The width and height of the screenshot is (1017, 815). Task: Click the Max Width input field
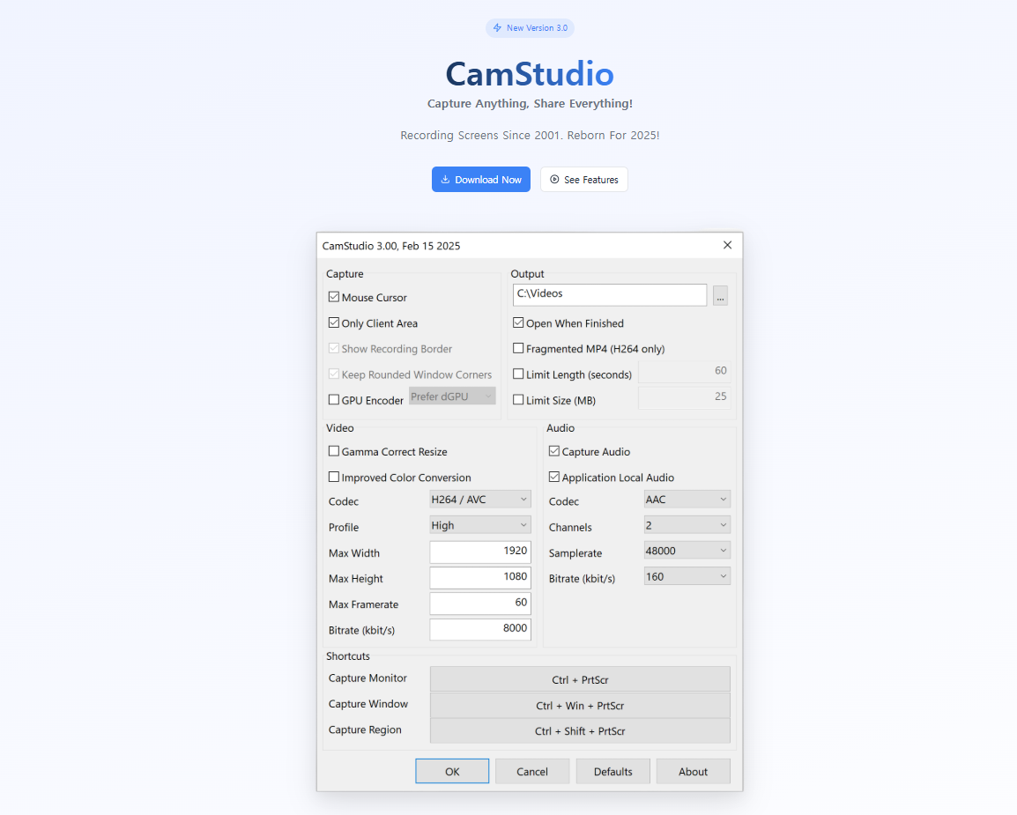coord(479,552)
